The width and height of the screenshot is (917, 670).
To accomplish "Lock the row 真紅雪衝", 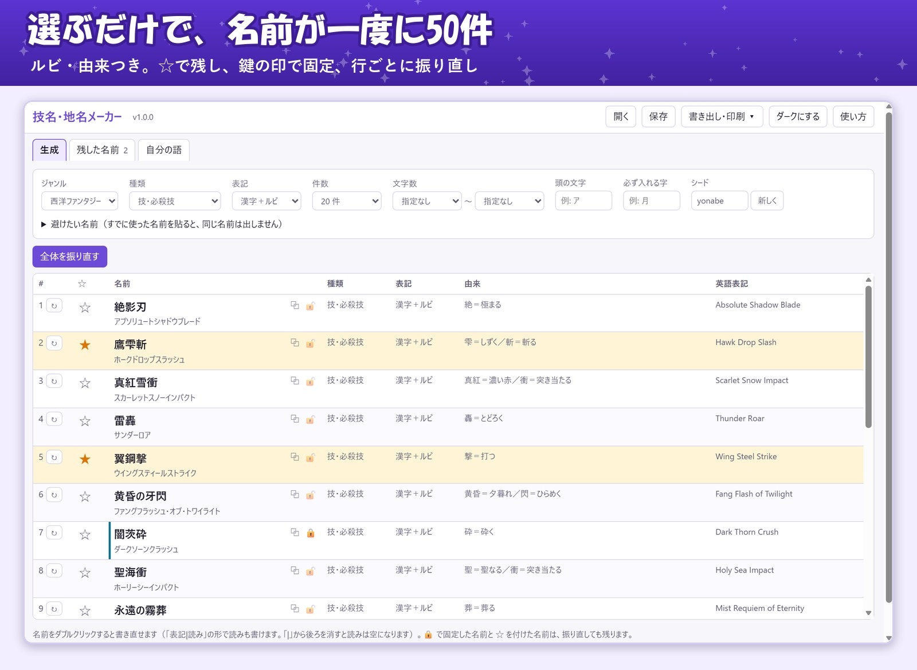I will pos(310,381).
